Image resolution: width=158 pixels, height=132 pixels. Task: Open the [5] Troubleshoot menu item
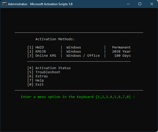(44, 72)
